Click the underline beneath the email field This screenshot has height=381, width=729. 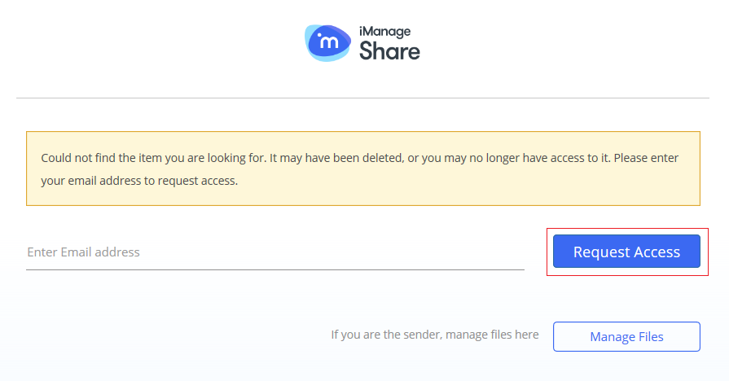pos(275,269)
